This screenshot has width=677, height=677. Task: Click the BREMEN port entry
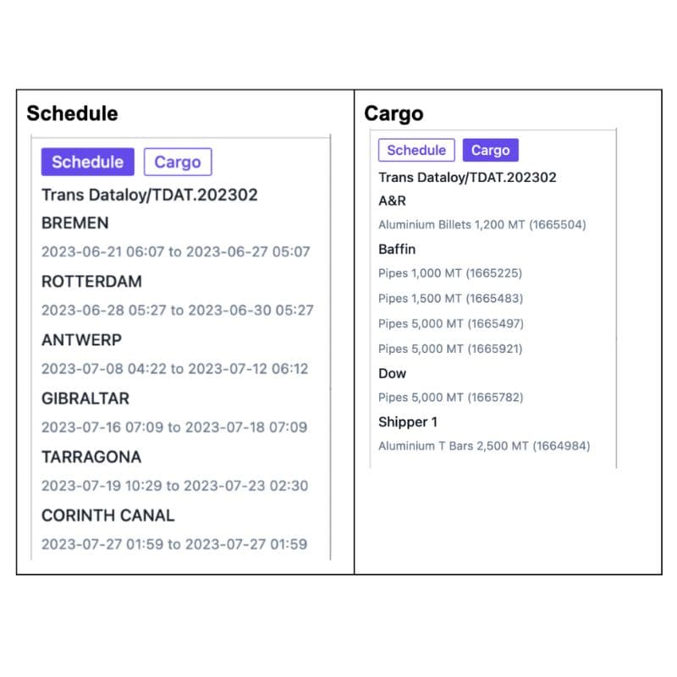[x=75, y=223]
